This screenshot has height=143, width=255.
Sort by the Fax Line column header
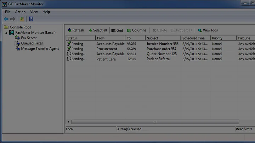tap(246, 38)
